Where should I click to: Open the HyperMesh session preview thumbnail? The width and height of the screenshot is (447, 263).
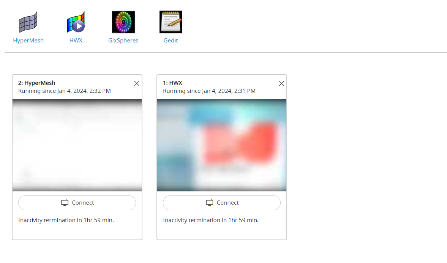77,145
